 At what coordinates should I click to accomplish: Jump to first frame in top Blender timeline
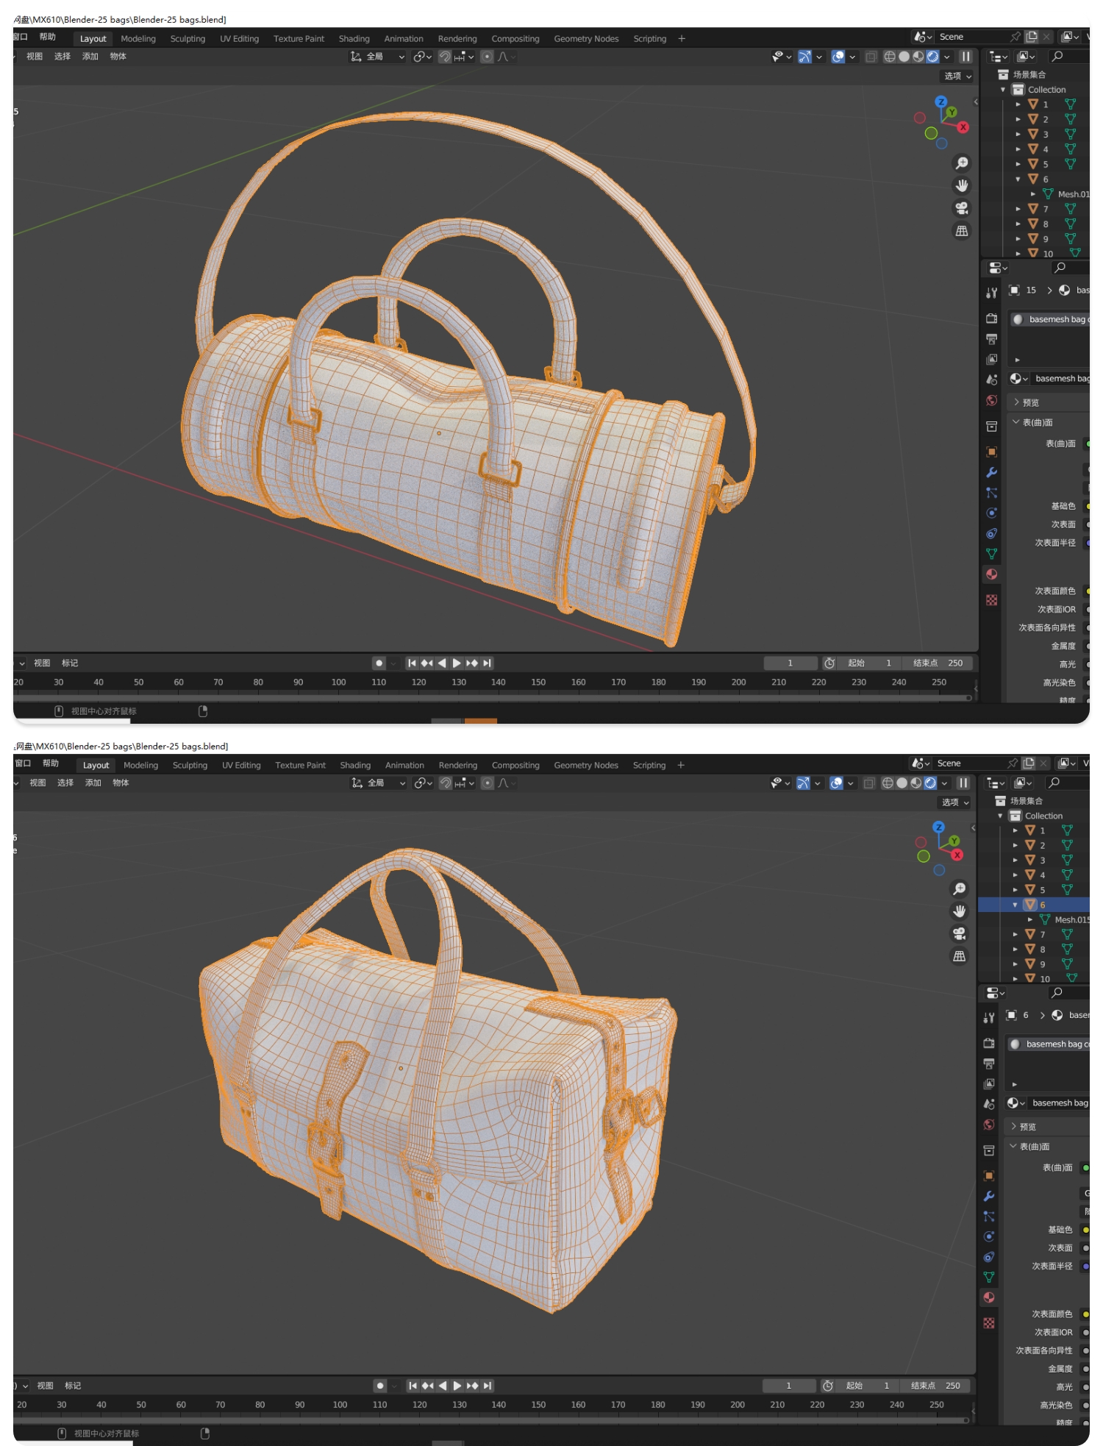(412, 663)
